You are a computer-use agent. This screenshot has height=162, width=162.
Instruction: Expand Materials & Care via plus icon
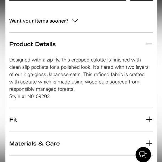[149, 143]
